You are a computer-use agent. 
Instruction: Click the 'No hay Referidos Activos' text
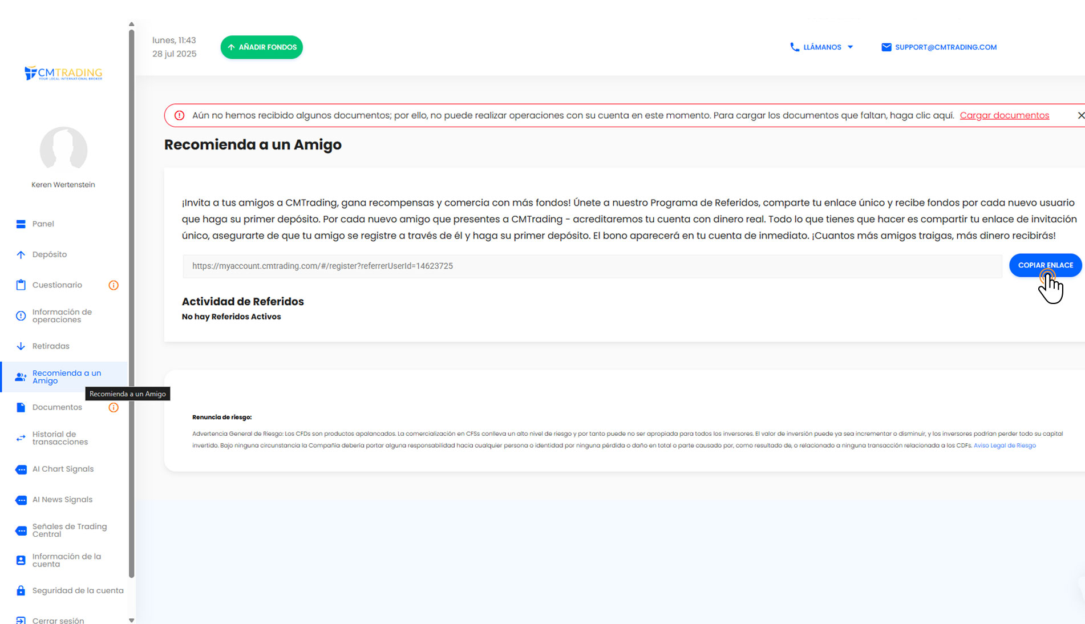pos(231,317)
